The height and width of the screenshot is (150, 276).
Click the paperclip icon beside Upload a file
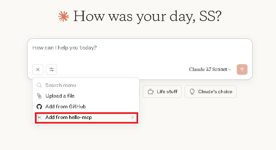tap(39, 96)
